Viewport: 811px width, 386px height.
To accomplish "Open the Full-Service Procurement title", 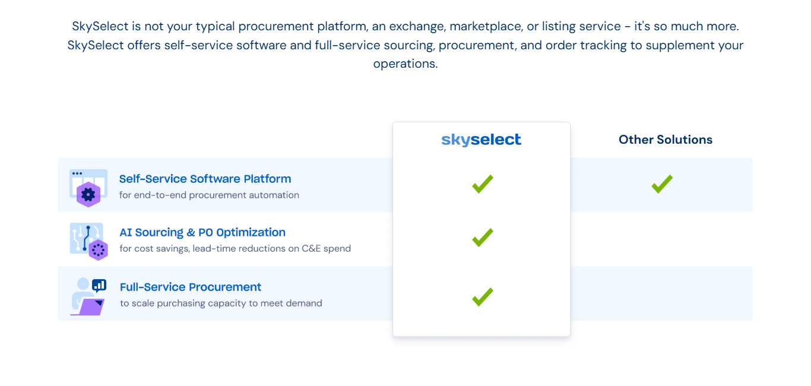I will point(191,287).
